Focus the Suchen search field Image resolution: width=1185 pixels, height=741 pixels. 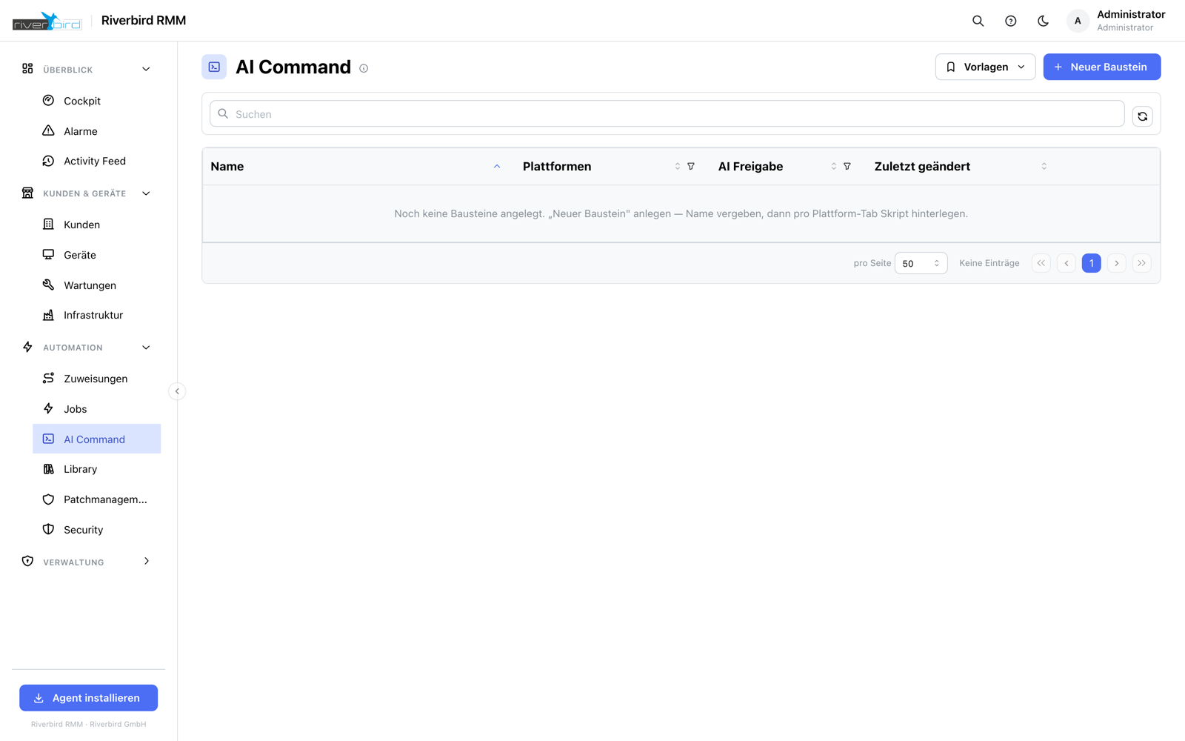667,114
